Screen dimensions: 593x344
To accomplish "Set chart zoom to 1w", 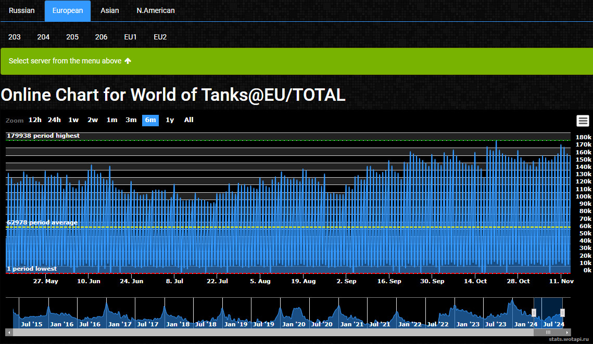I will tap(73, 120).
